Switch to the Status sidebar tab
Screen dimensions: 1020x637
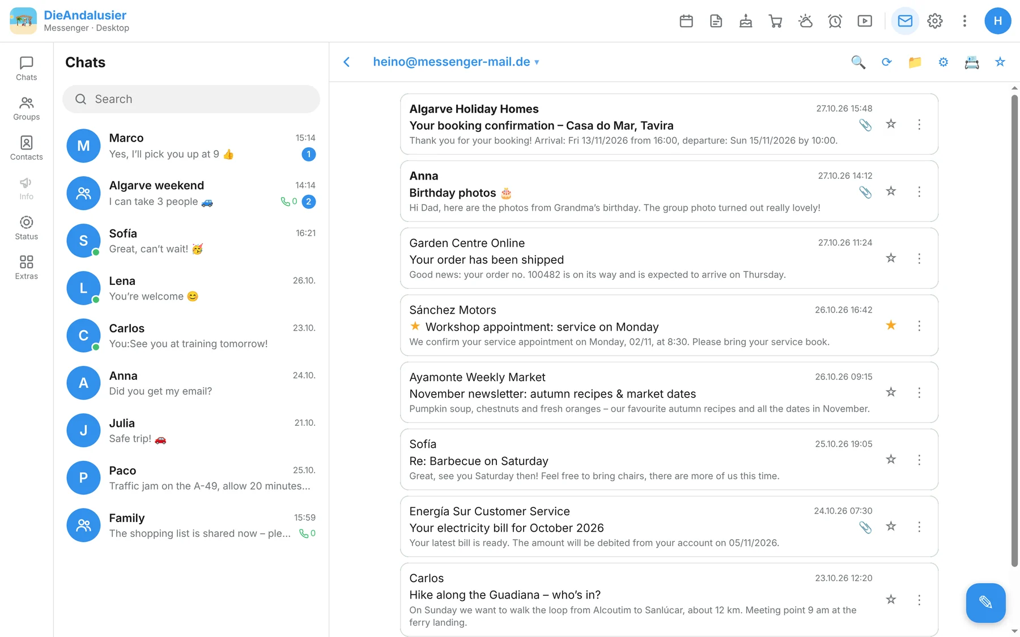(x=27, y=228)
